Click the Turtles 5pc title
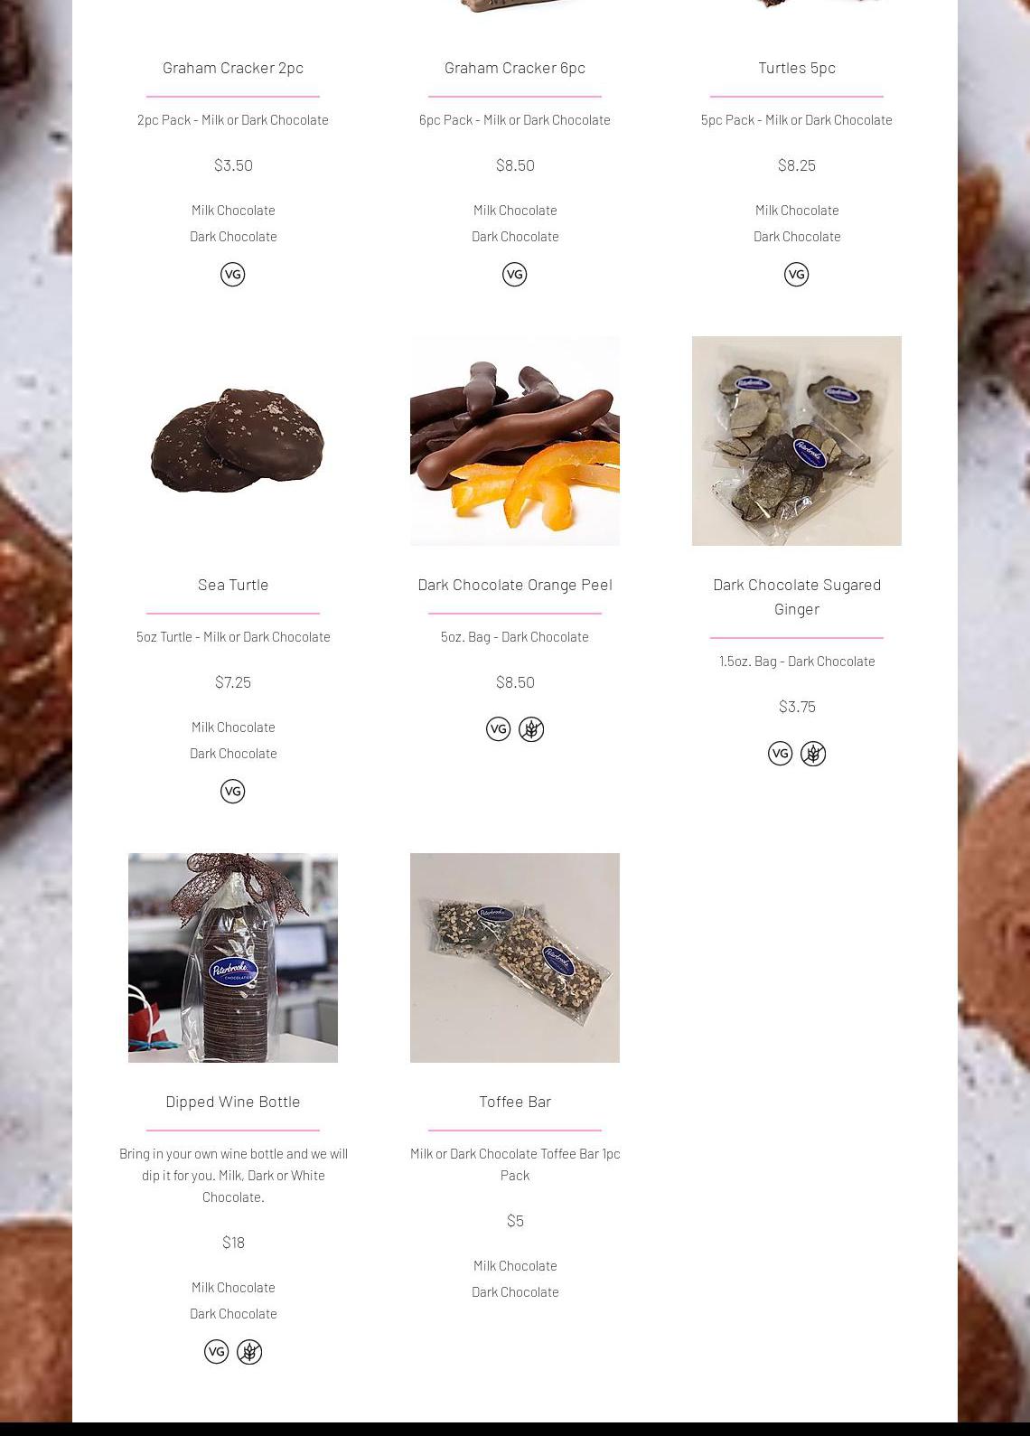1030x1436 pixels. (797, 67)
